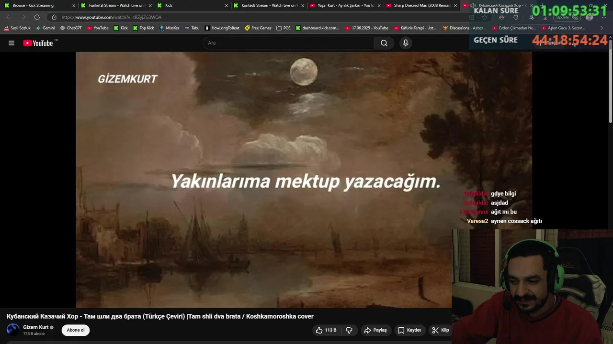
Task: Close the 'Kontes8 Stream' tab
Action: pos(303,6)
